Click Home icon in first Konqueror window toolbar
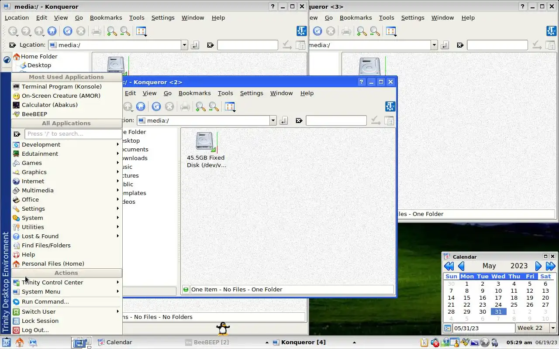This screenshot has height=349, width=559. pyautogui.click(x=52, y=31)
